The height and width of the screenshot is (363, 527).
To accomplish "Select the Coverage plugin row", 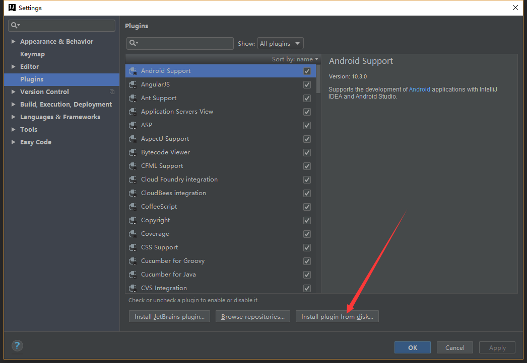I will pos(221,234).
